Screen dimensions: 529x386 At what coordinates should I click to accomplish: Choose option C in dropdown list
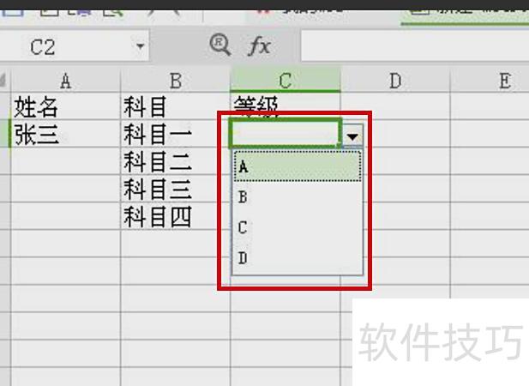(x=298, y=227)
